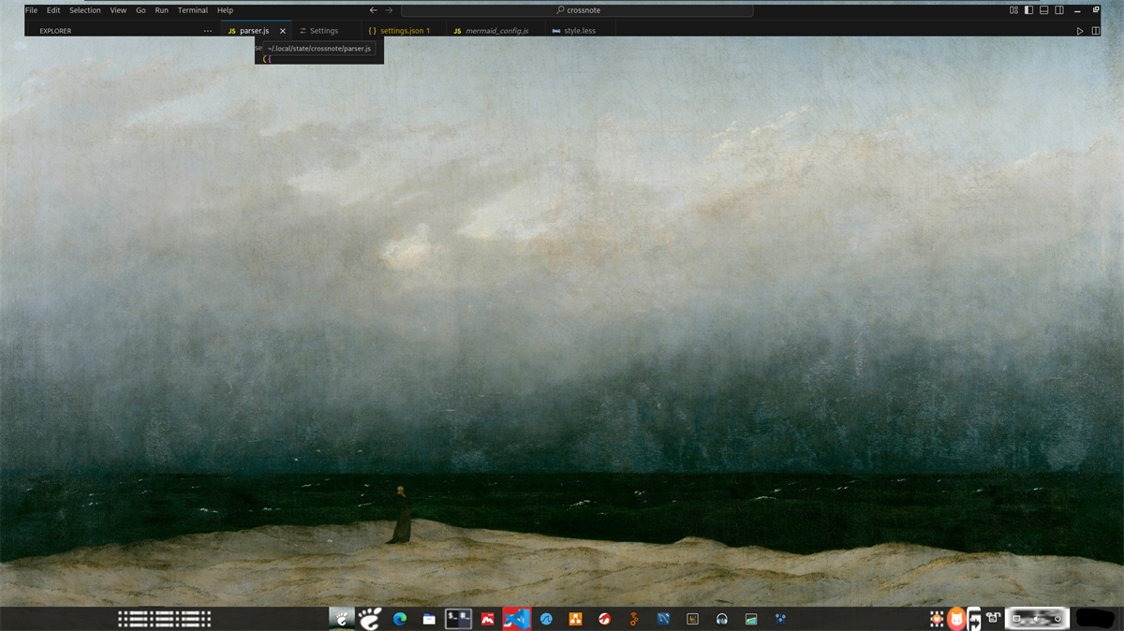Image resolution: width=1124 pixels, height=631 pixels.
Task: Click the white arrow tray icon
Action: pos(974,620)
